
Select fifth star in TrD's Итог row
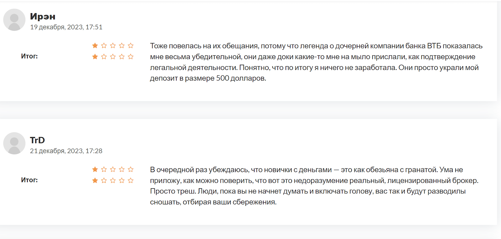coord(131,181)
